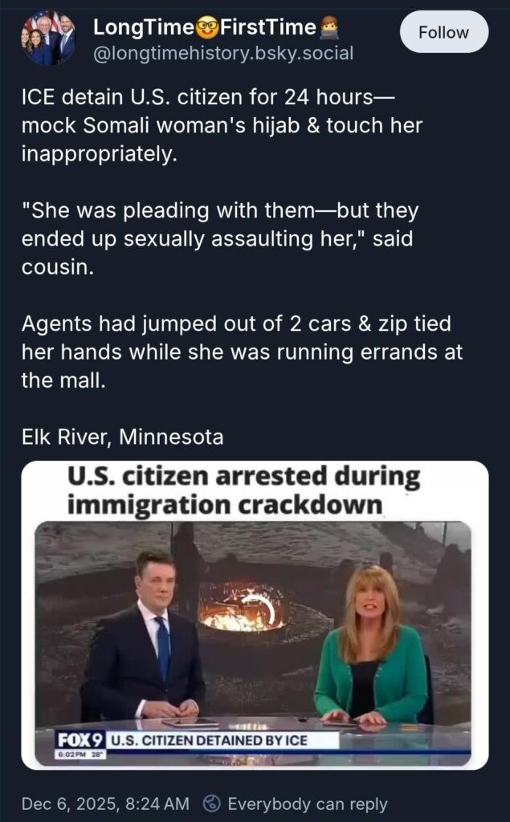
Task: Select the "Agents had jumped out" paragraph
Action: (242, 352)
